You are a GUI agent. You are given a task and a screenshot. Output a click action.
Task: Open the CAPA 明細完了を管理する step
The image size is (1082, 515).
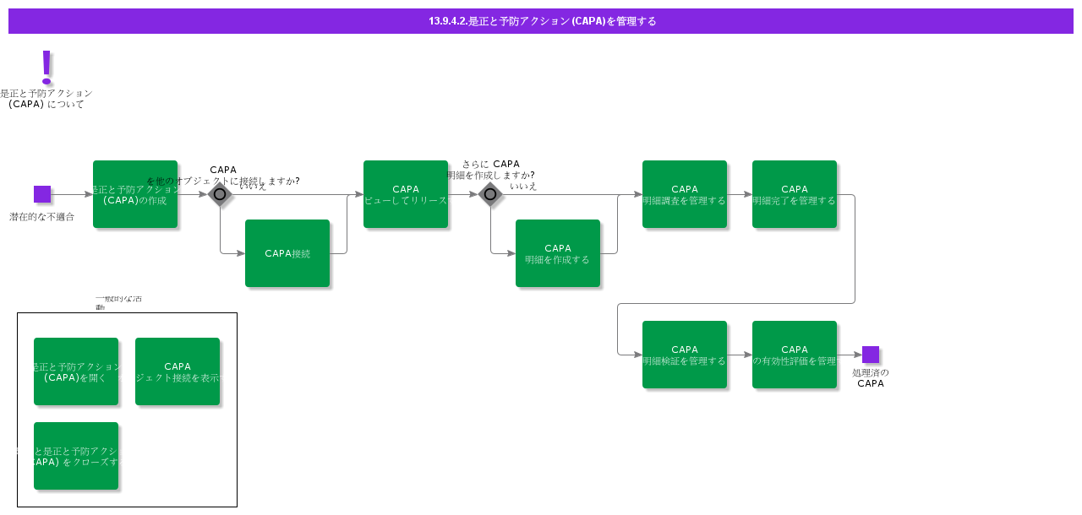coord(795,194)
